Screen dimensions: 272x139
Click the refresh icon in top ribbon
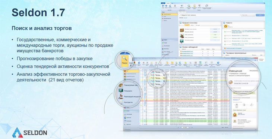click(x=170, y=6)
